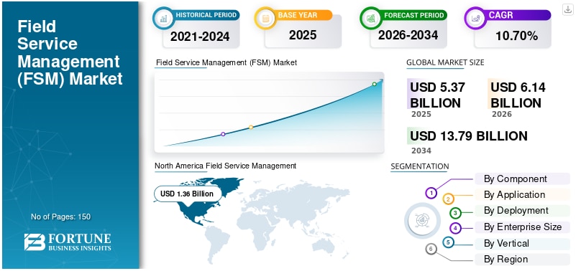Select segmentation number 3 circle
Image resolution: width=581 pixels, height=271 pixels.
click(455, 213)
